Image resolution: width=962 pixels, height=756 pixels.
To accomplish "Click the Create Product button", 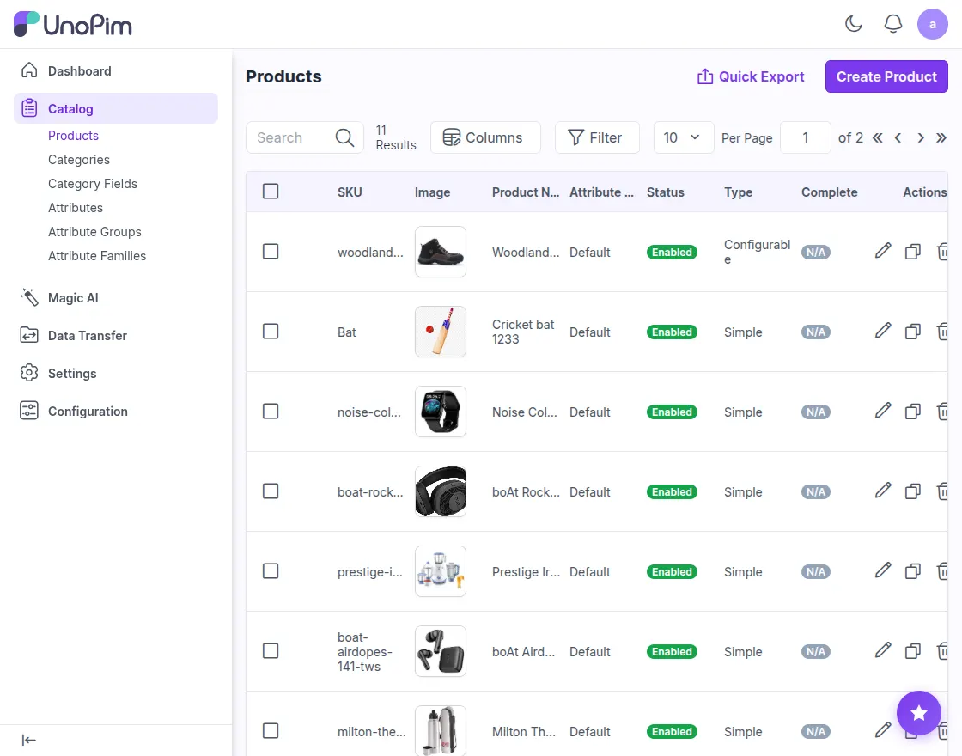I will coord(886,76).
